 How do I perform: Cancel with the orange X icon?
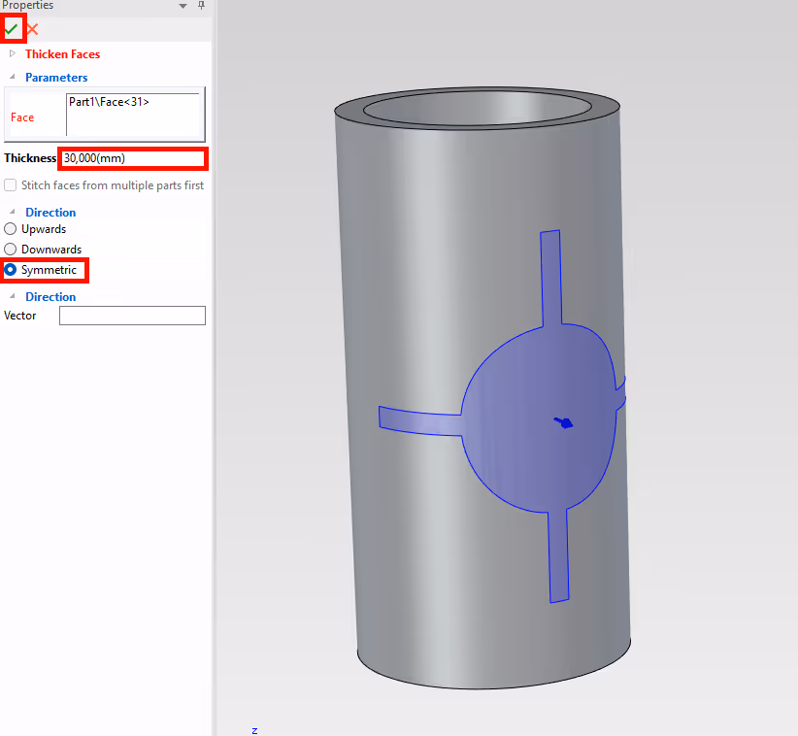coord(33,29)
